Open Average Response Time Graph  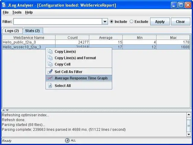(x=79, y=78)
